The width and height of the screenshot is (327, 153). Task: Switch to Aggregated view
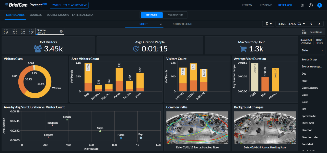coord(175,15)
